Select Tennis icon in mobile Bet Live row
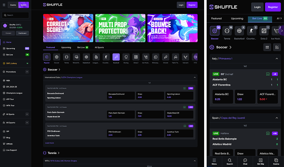The height and width of the screenshot is (167, 284). tap(227, 31)
